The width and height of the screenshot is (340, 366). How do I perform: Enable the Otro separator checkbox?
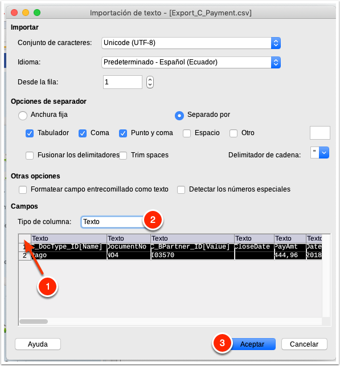(x=234, y=133)
